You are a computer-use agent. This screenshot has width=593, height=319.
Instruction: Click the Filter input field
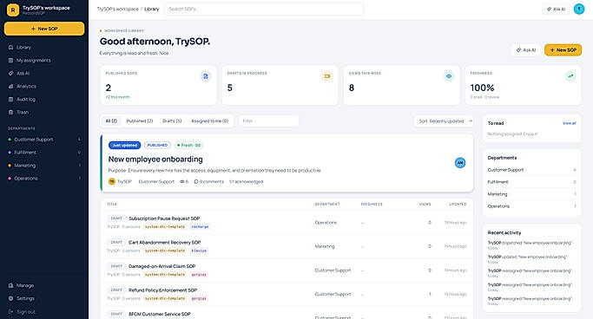pos(268,121)
